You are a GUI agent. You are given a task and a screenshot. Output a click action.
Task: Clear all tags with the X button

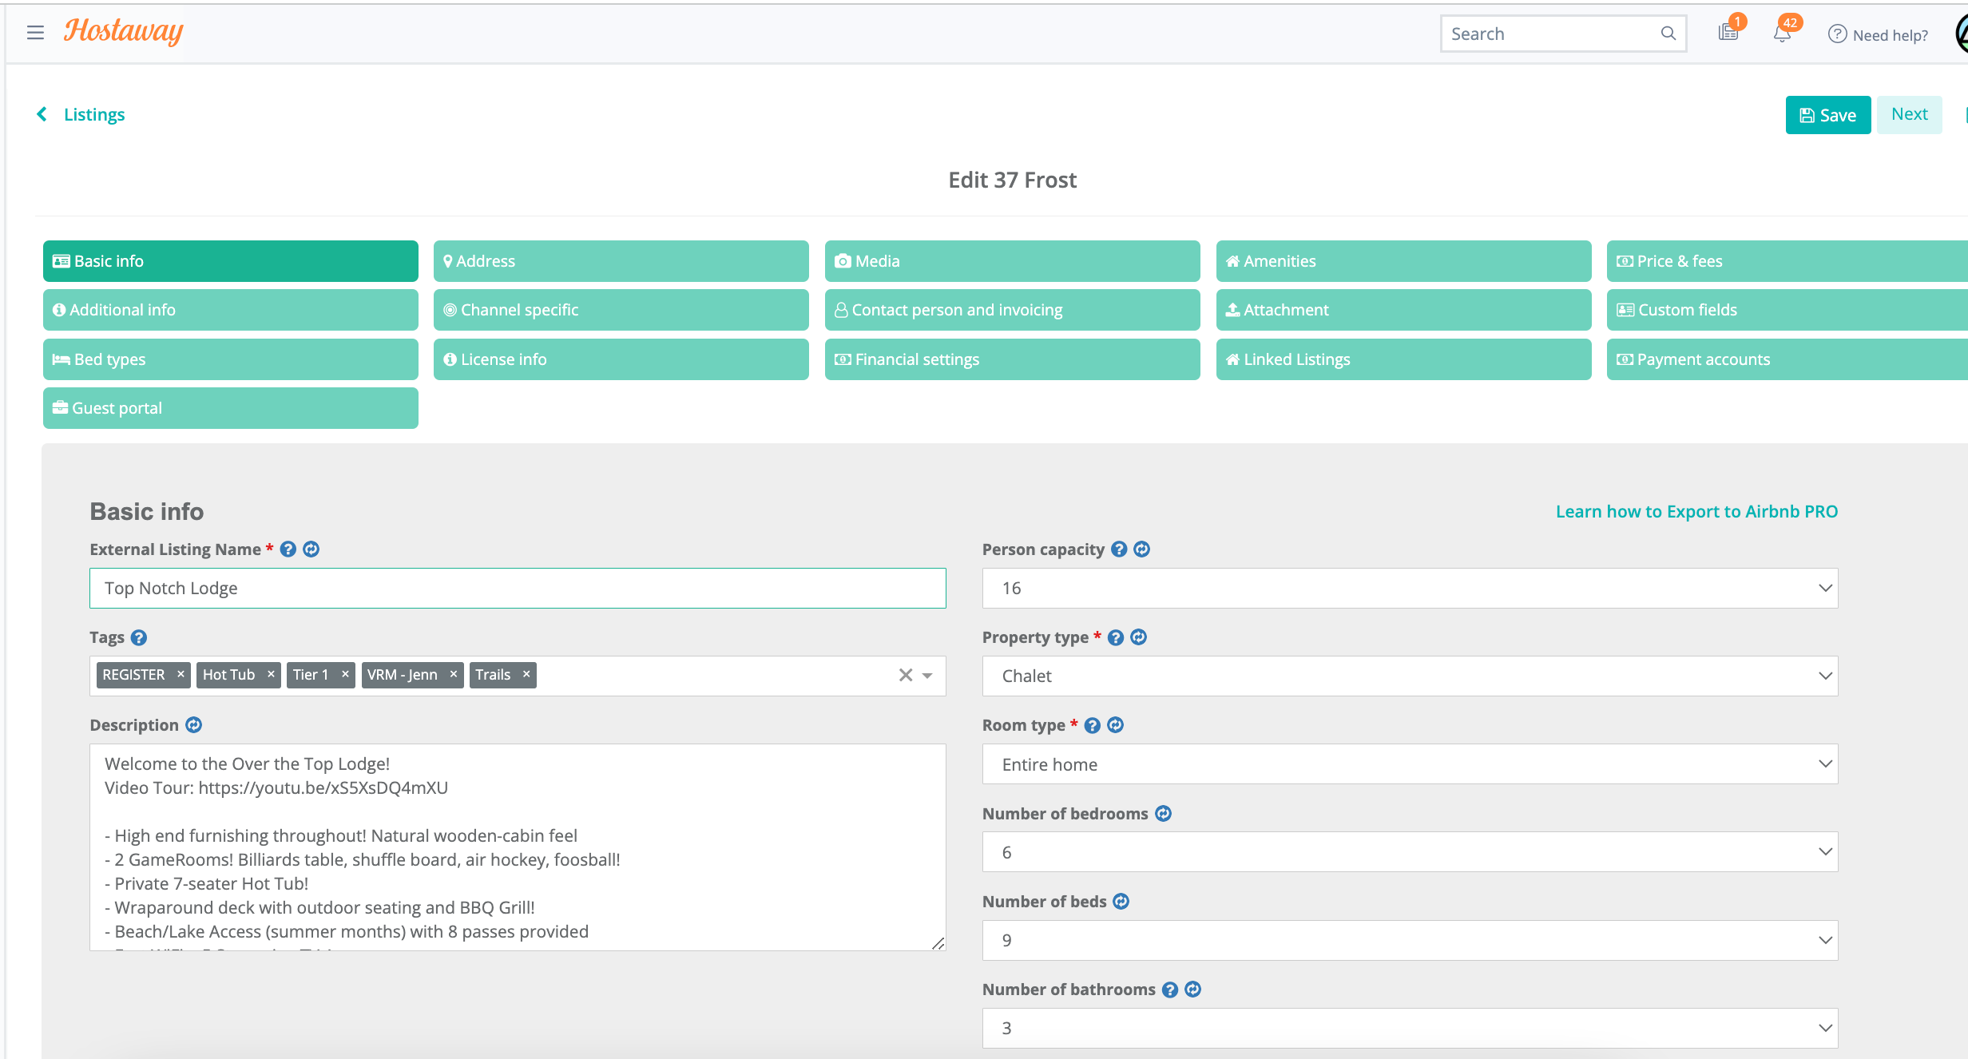click(905, 676)
